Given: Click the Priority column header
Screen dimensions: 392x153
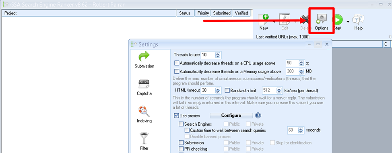Looking at the screenshot, I should pos(203,13).
